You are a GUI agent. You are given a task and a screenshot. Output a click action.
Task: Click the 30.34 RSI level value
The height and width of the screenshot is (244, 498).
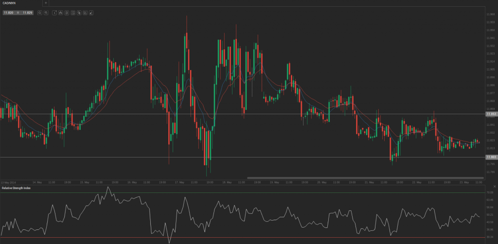pos(491,237)
